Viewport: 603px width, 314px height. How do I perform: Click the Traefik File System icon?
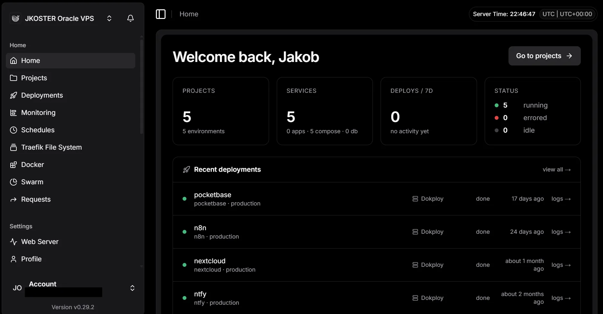[14, 147]
